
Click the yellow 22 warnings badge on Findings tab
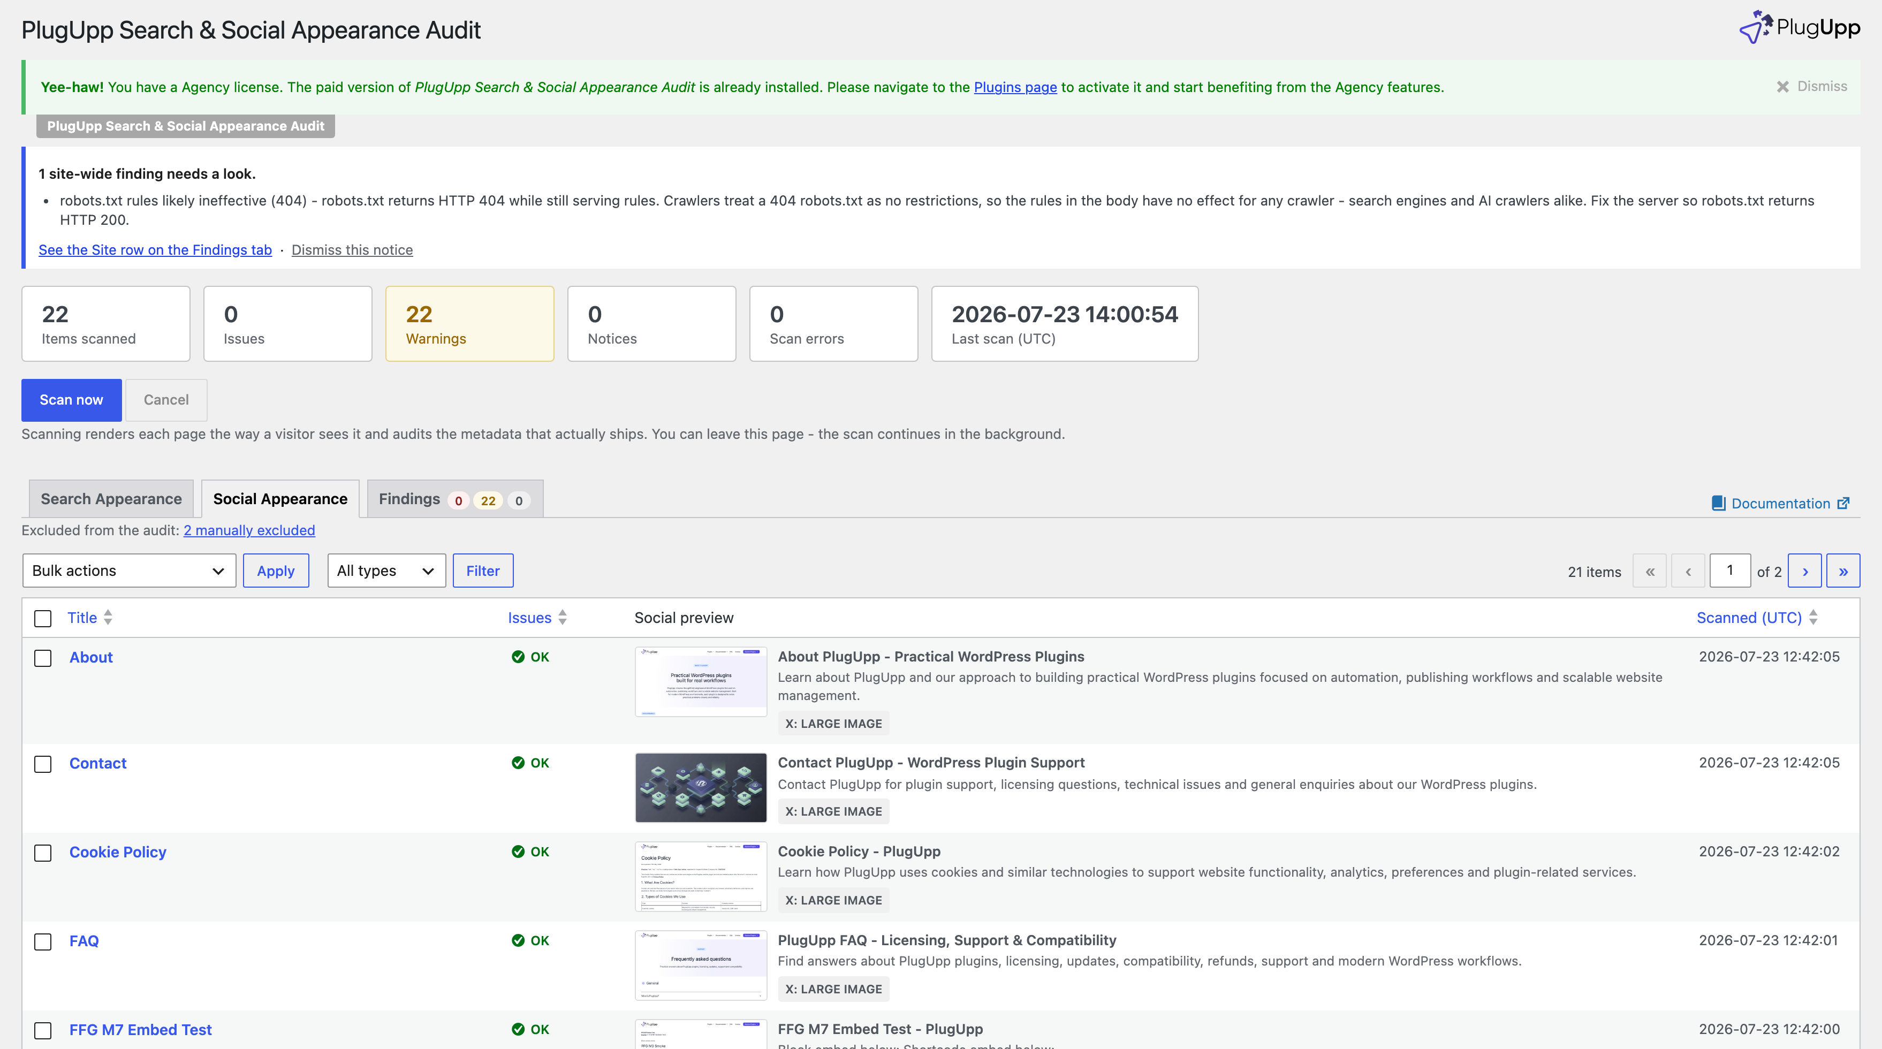(488, 500)
